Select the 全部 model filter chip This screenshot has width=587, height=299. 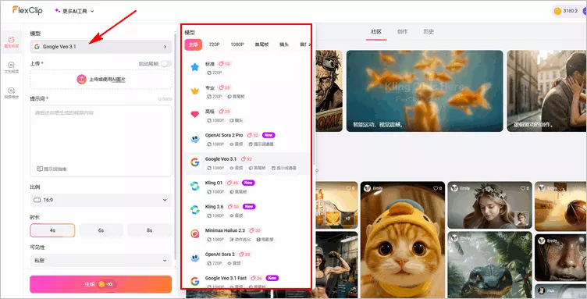(x=193, y=44)
